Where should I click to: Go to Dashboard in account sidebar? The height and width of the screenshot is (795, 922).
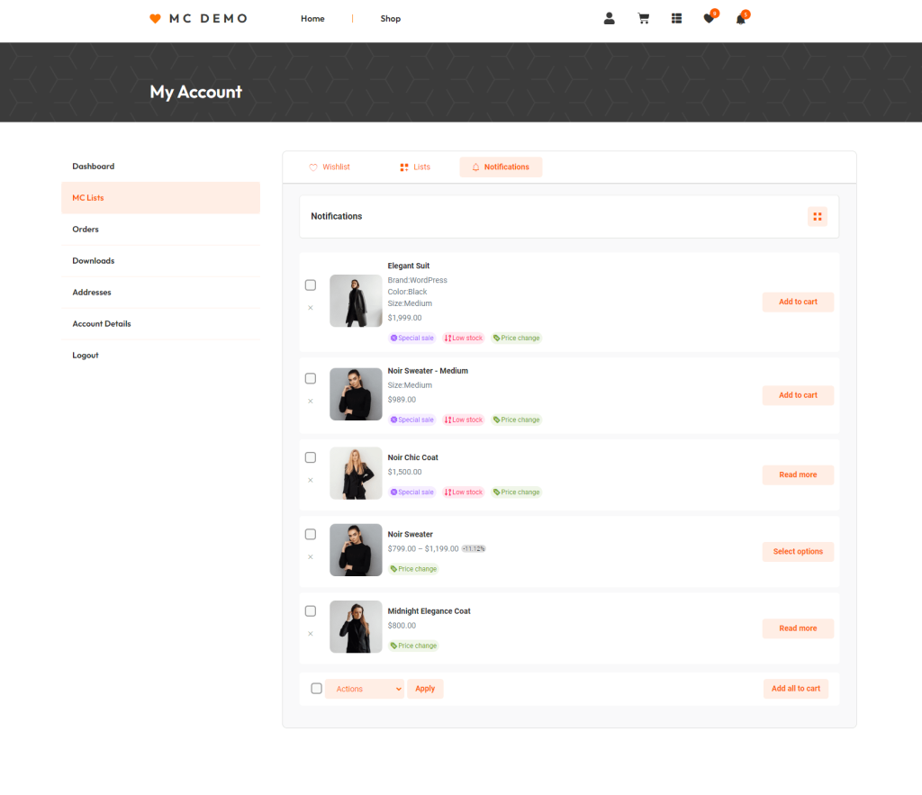[x=160, y=167]
